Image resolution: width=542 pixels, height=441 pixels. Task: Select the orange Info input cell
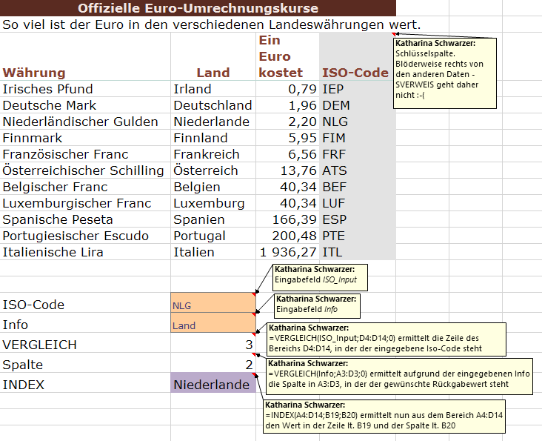(x=213, y=325)
